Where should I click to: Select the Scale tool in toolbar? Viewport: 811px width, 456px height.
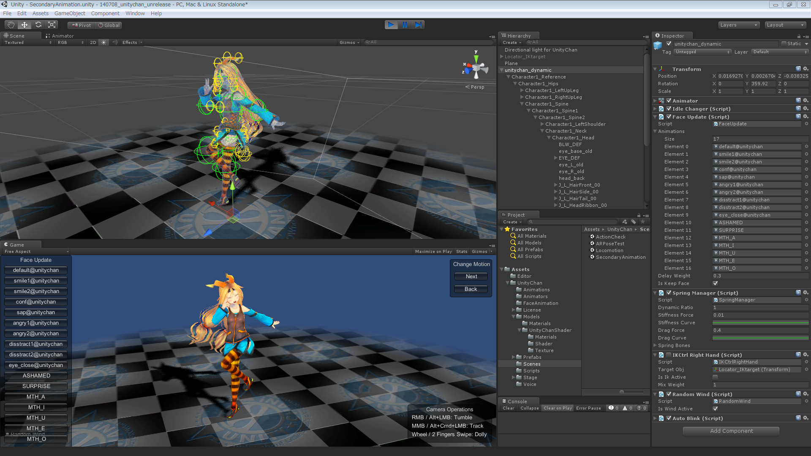click(x=52, y=25)
